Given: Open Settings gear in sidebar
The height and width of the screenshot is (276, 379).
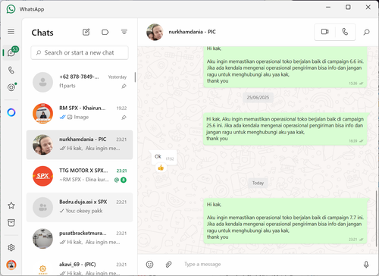Looking at the screenshot, I should (x=11, y=247).
